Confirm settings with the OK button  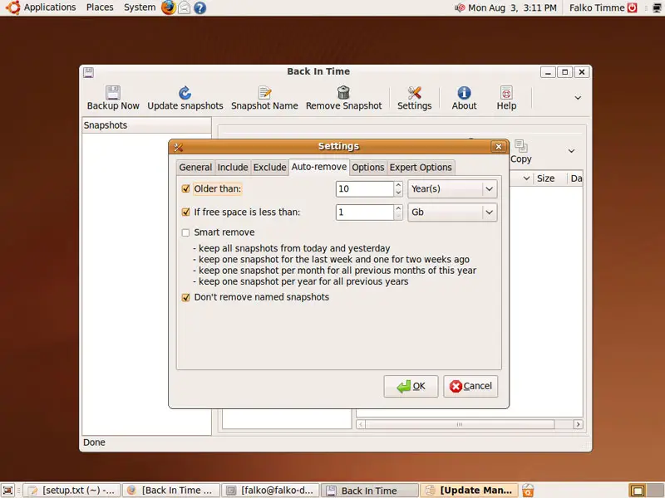(x=411, y=386)
